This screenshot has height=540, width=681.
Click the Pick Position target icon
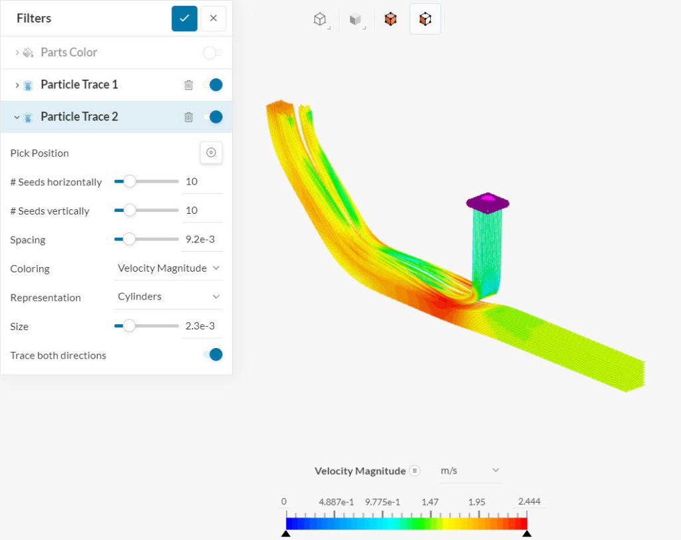(x=211, y=153)
